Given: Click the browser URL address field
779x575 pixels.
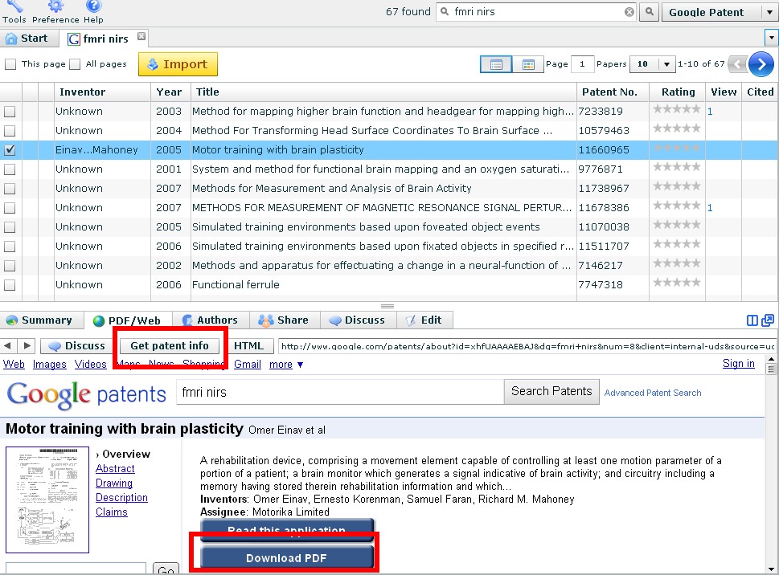Looking at the screenshot, I should (x=527, y=346).
